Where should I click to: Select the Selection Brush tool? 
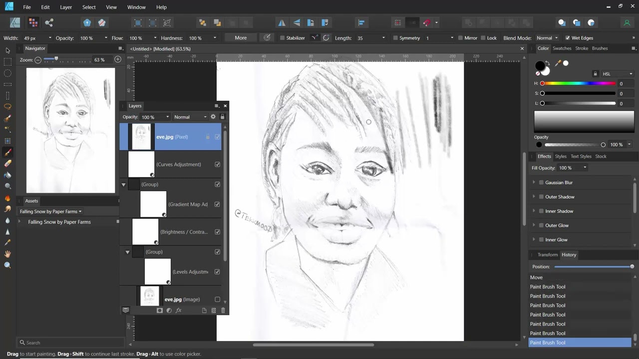click(x=7, y=118)
